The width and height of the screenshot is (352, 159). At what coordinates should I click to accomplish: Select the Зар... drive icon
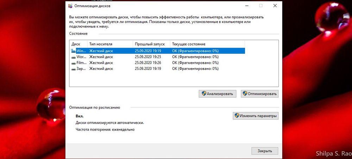[74, 69]
